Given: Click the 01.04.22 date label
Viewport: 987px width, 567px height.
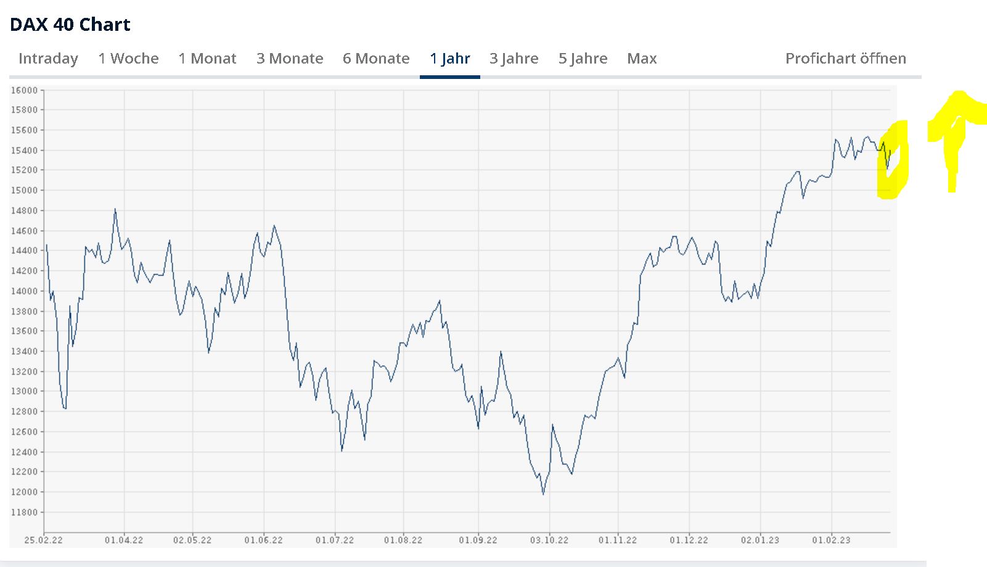Looking at the screenshot, I should click(x=124, y=540).
